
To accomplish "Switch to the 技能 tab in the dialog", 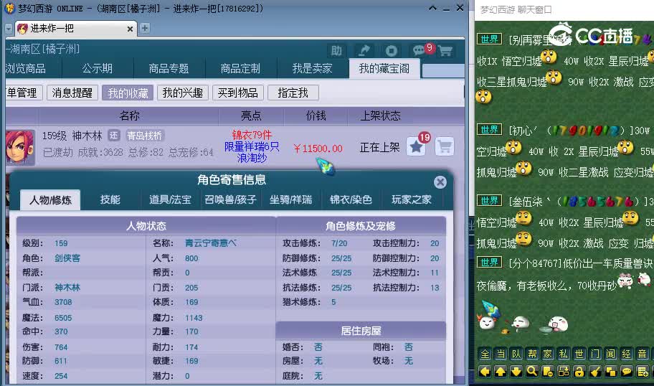I will pyautogui.click(x=110, y=200).
